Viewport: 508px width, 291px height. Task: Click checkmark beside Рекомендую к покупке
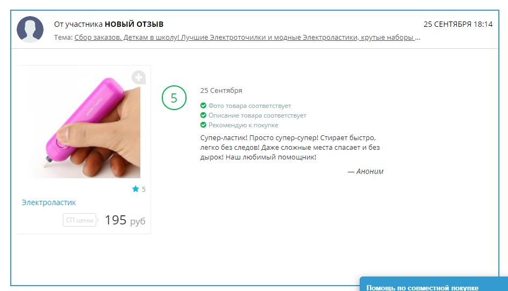click(203, 125)
